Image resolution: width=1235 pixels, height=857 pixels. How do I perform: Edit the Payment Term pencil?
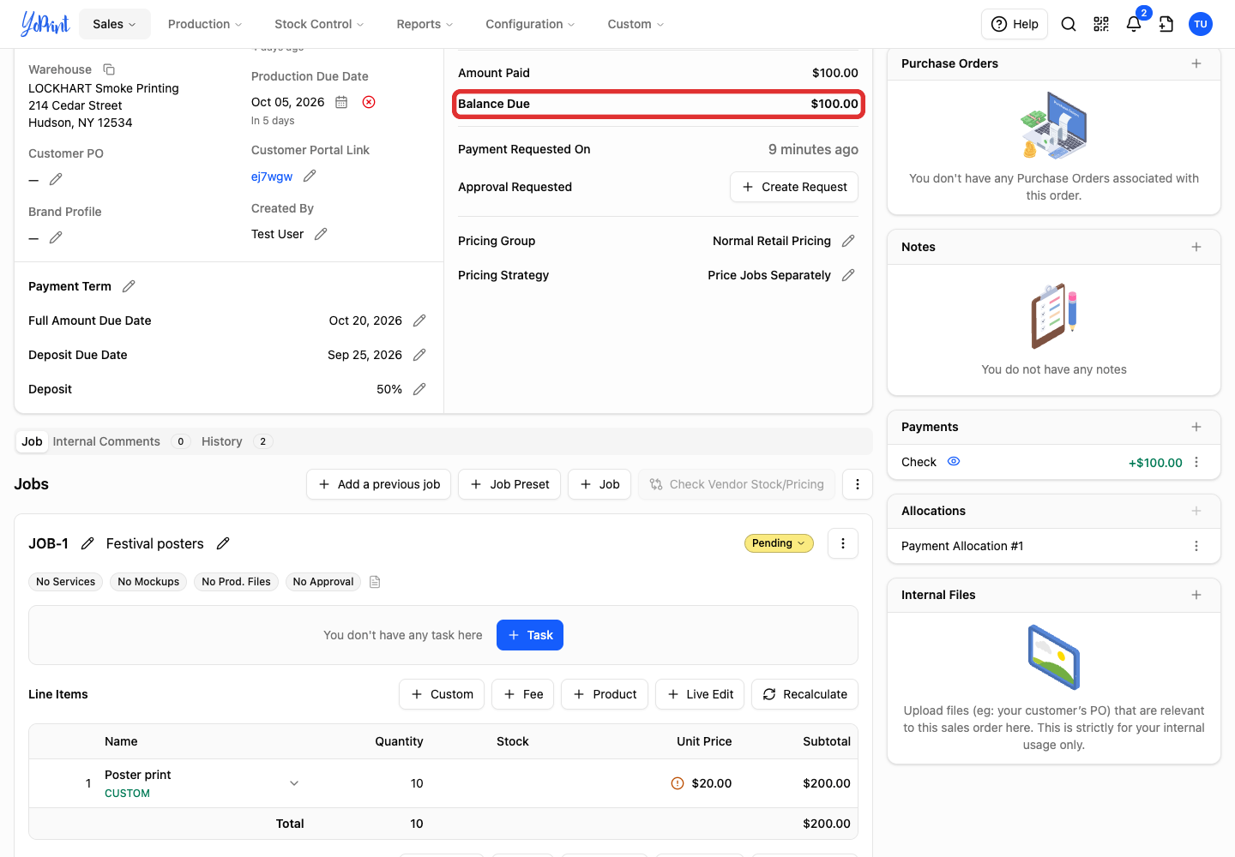pyautogui.click(x=129, y=286)
